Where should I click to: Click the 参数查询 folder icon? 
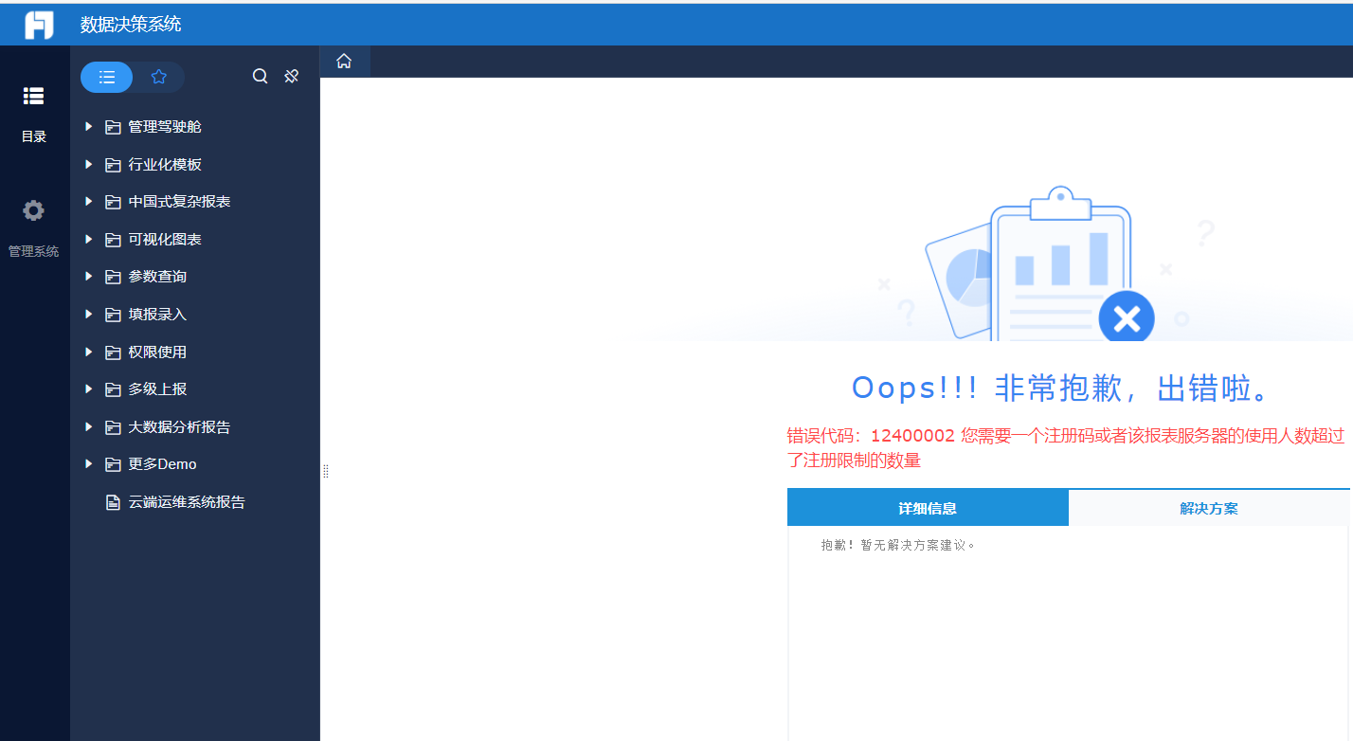pos(113,277)
